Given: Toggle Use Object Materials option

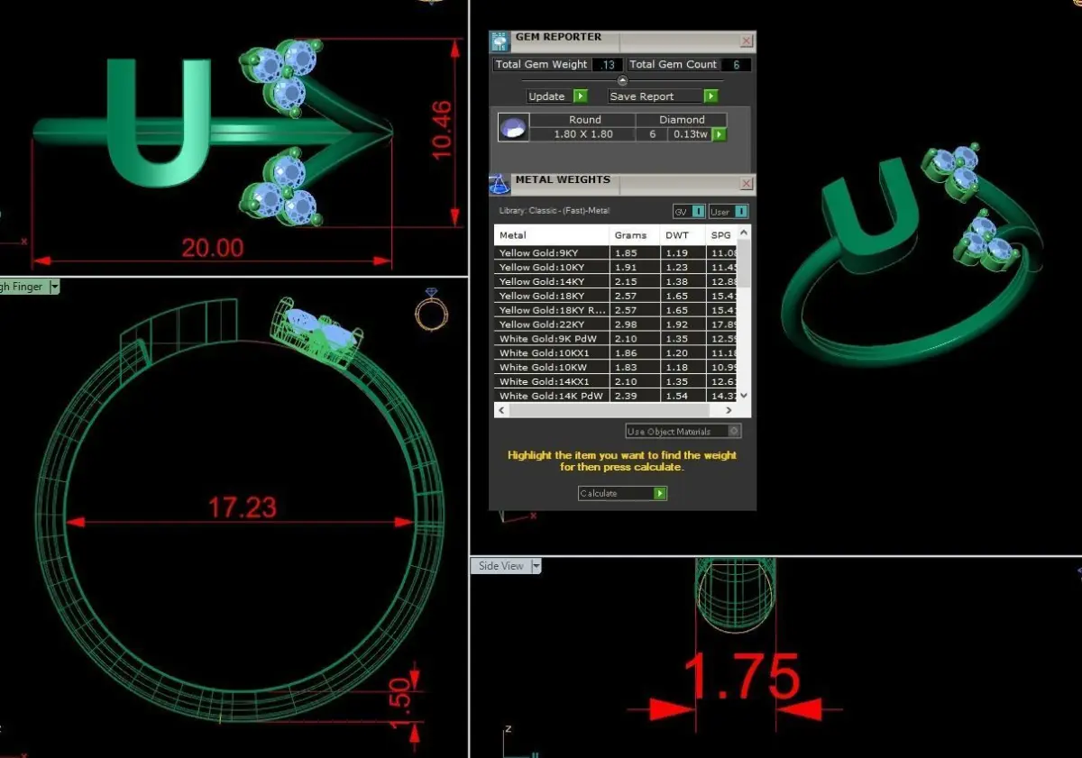Looking at the screenshot, I should [683, 432].
